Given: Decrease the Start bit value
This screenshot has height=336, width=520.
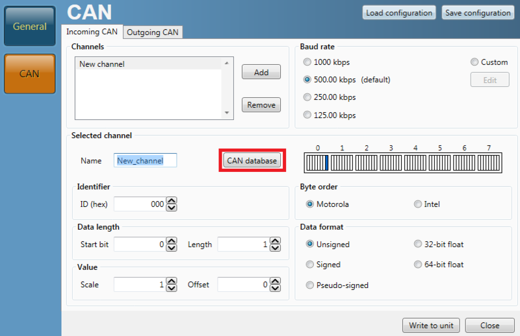Looking at the screenshot, I should pyautogui.click(x=172, y=248).
